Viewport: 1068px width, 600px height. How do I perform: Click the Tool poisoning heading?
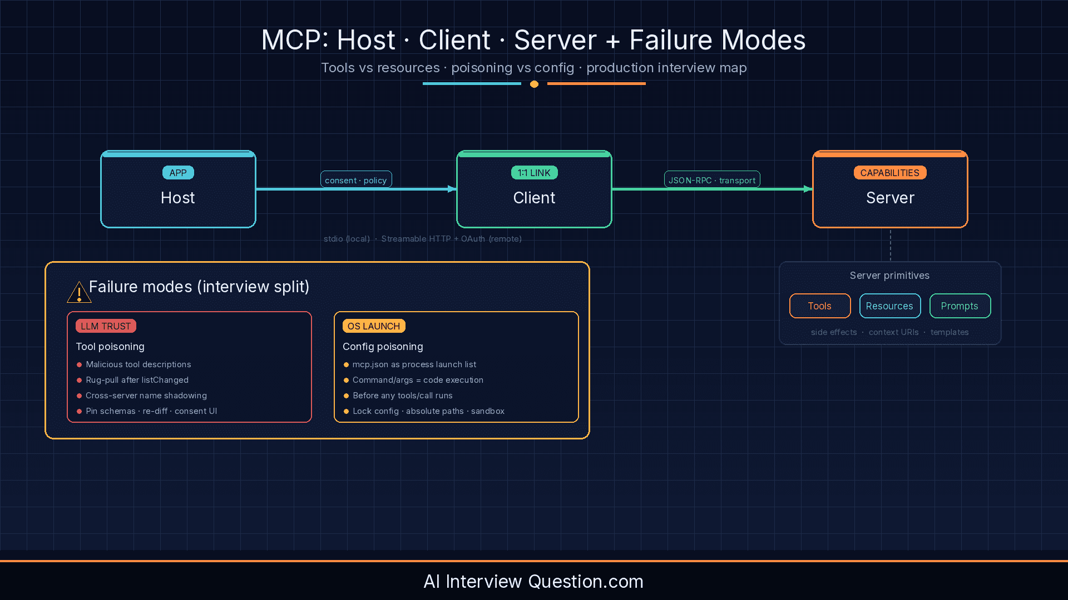pyautogui.click(x=110, y=347)
